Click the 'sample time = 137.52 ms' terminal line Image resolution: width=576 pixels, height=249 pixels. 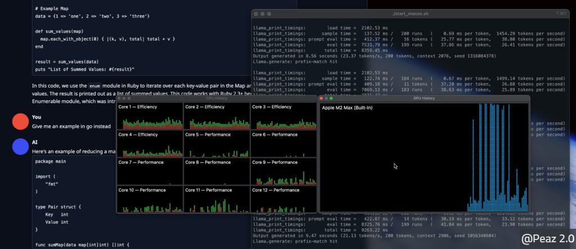click(x=409, y=33)
